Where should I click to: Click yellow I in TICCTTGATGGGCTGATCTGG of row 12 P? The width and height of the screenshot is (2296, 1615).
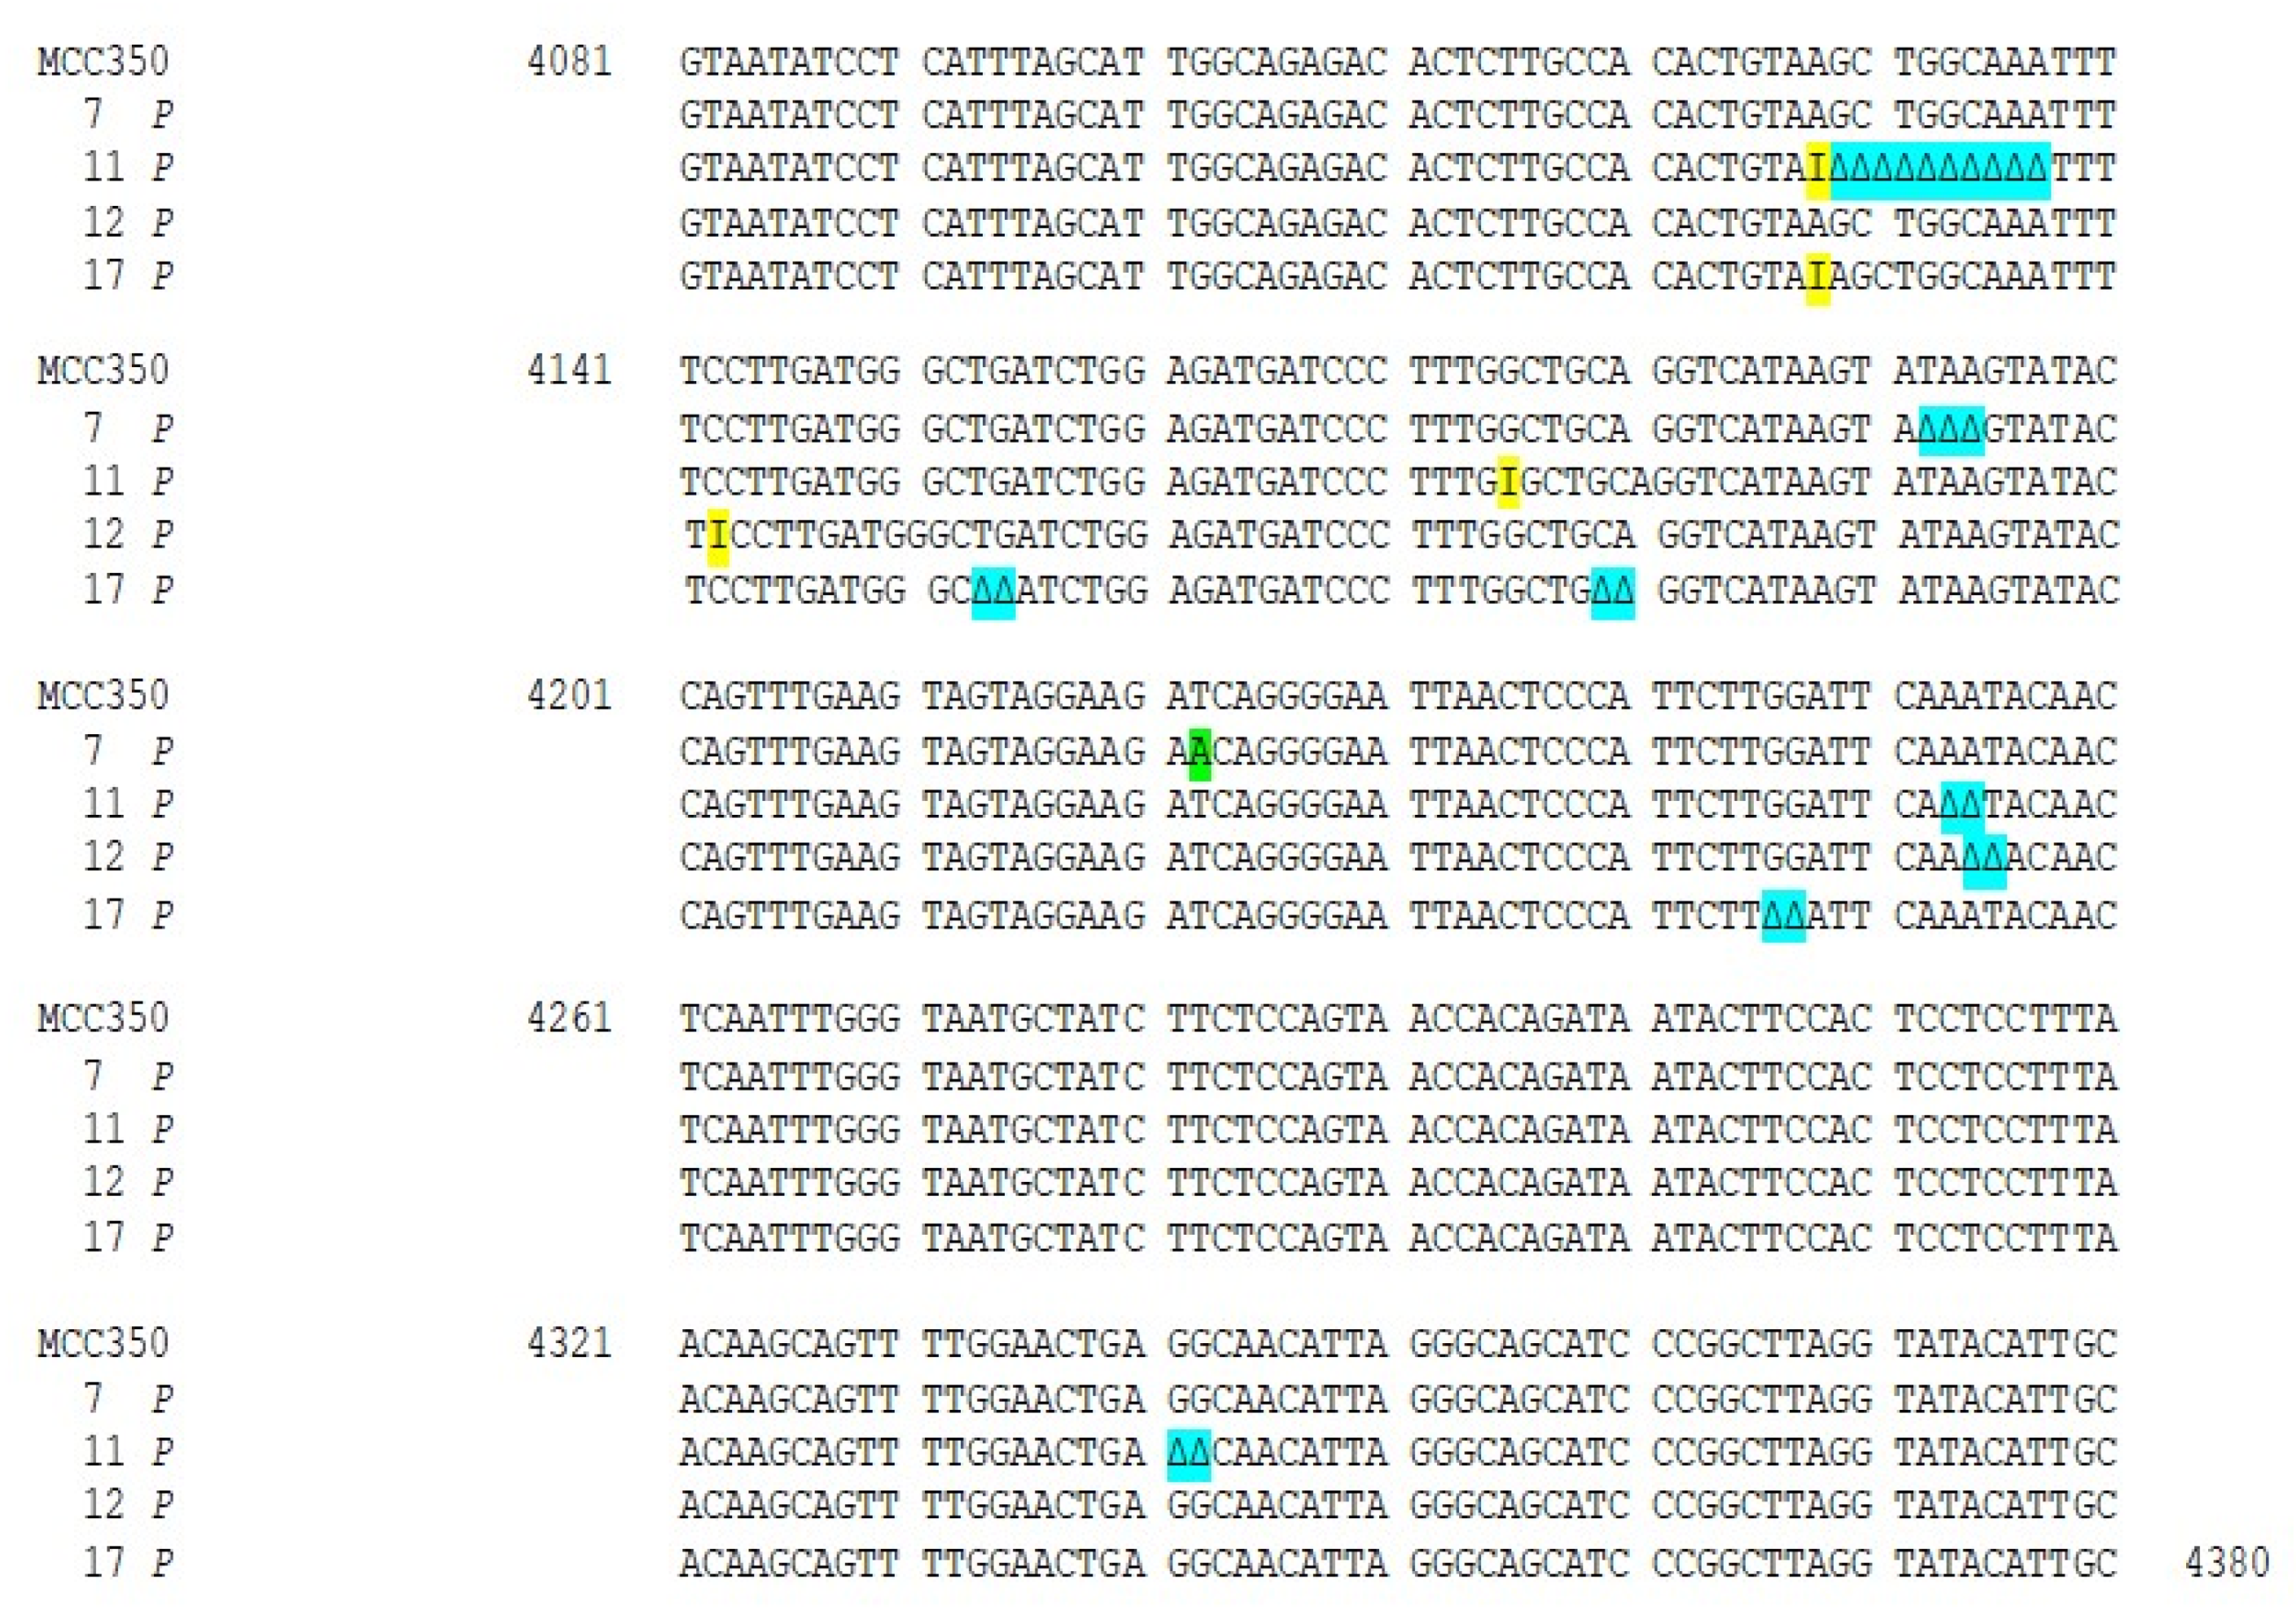(x=718, y=536)
